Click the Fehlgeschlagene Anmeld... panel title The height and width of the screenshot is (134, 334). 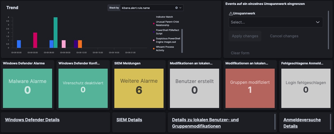click(302, 63)
